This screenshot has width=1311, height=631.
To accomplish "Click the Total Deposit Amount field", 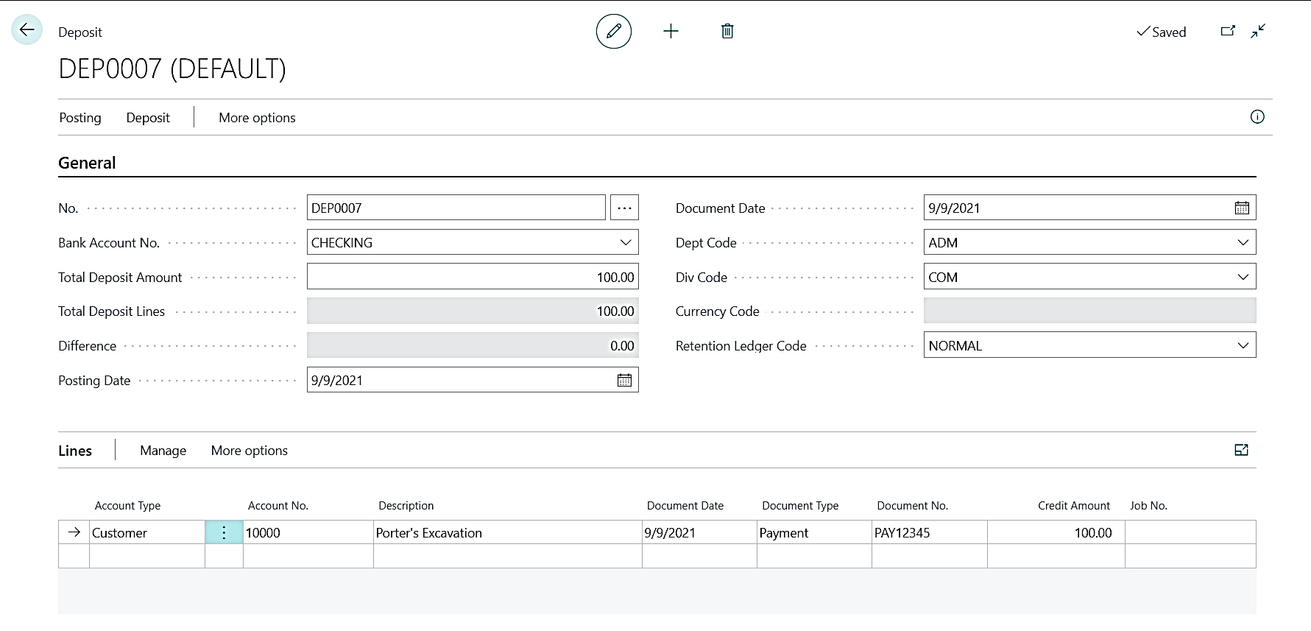I will (472, 278).
